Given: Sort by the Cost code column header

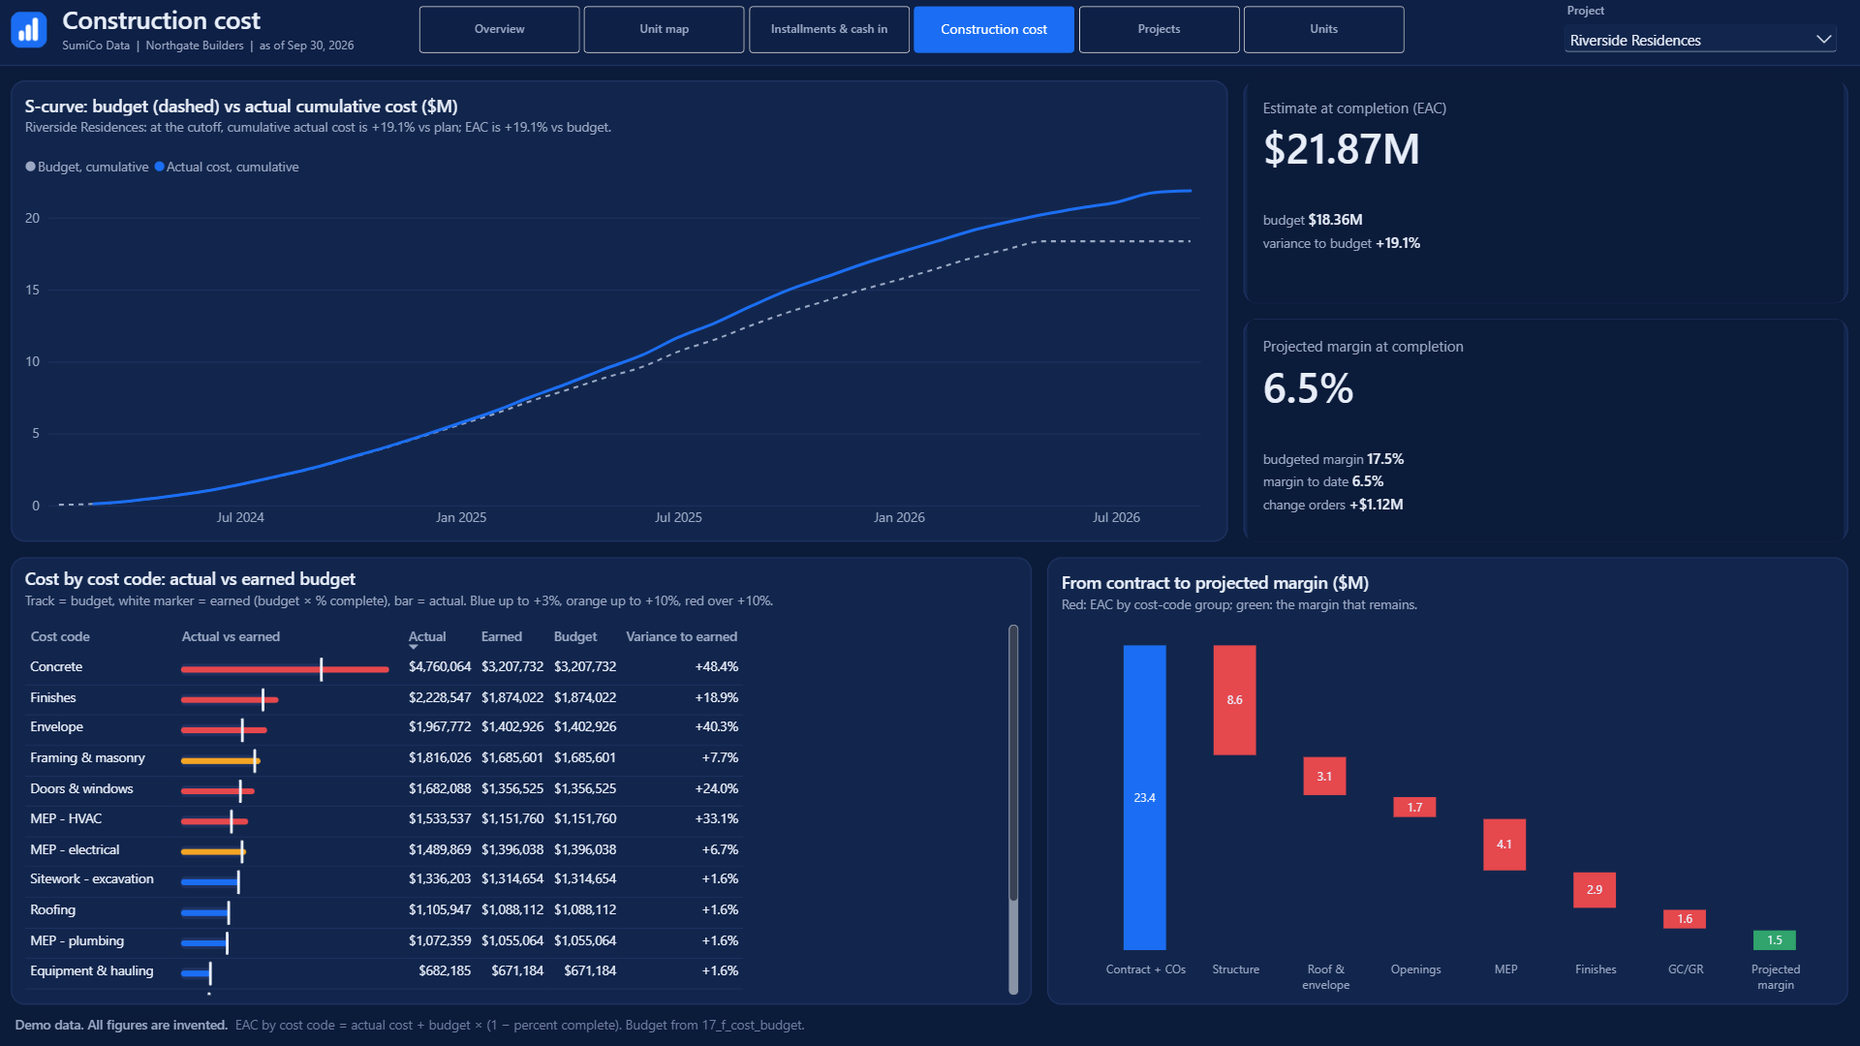Looking at the screenshot, I should 60,636.
